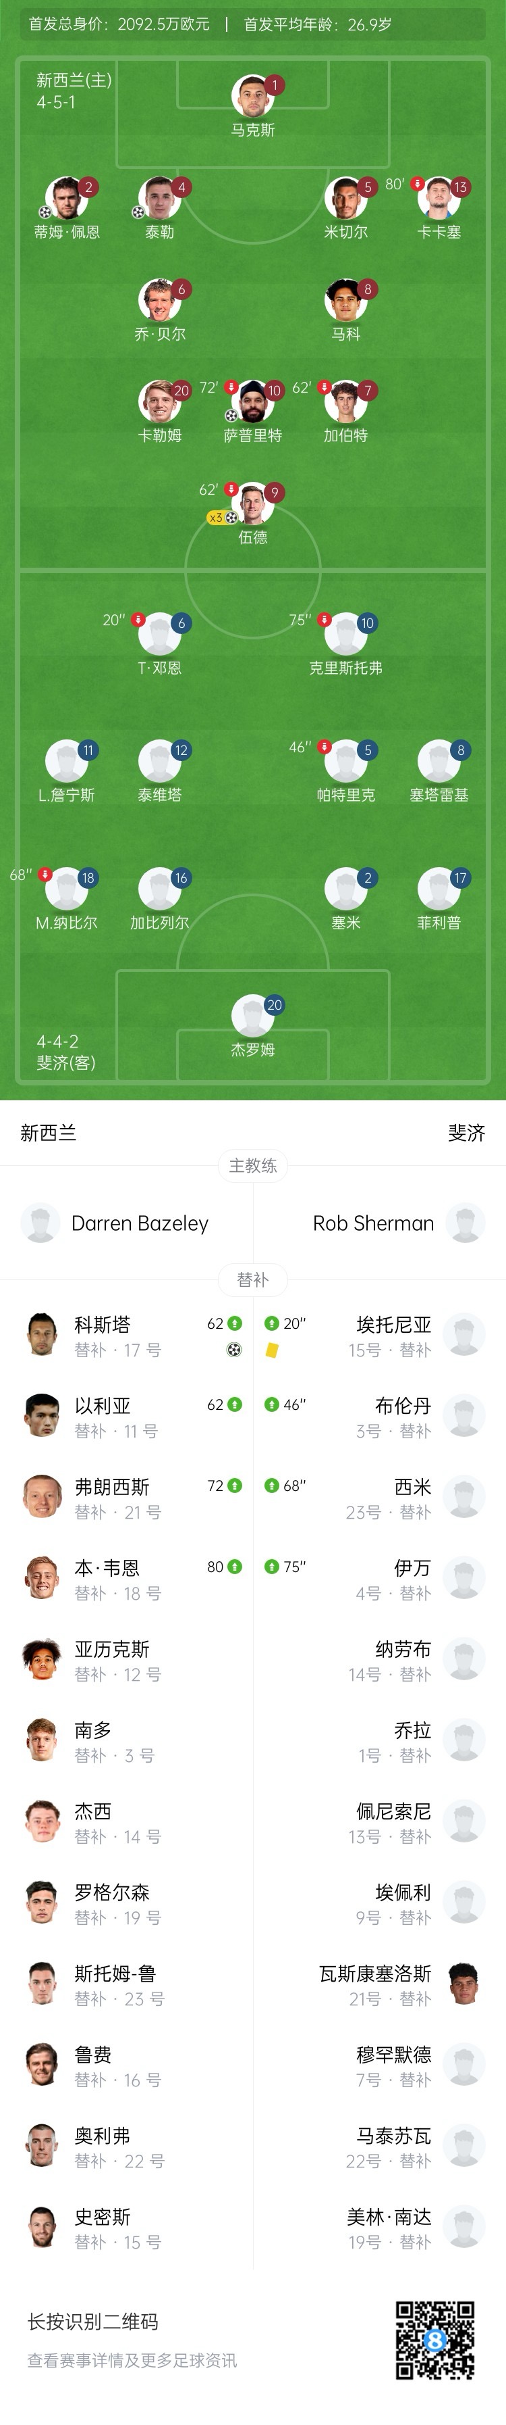The height and width of the screenshot is (2425, 506).
Task: Click the red sub-off arrow next to T·邓恩
Action: pos(138,619)
